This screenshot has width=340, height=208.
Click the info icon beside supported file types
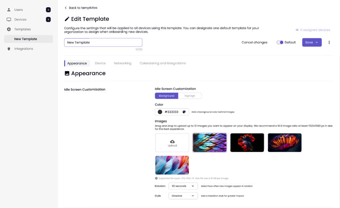tap(156, 178)
